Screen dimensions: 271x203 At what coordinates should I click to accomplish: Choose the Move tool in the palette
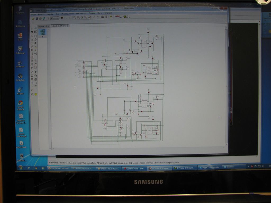pyautogui.click(x=32, y=36)
